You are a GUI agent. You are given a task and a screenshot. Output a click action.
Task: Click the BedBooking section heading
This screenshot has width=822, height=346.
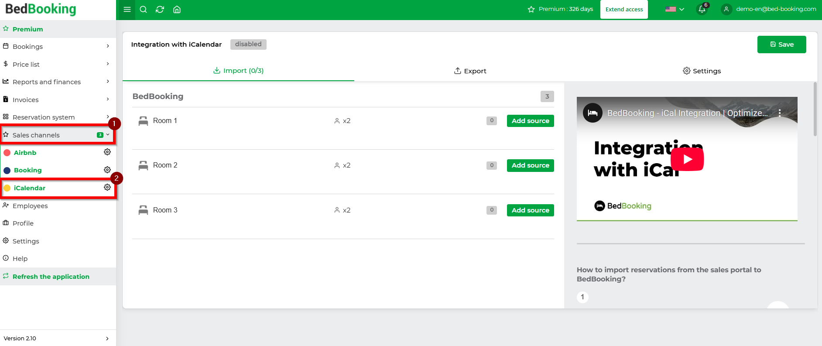tap(158, 96)
